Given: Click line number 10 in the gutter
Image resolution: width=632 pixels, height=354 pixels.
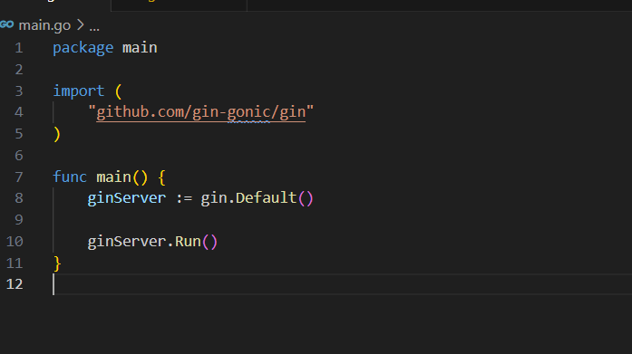Looking at the screenshot, I should click(15, 242).
